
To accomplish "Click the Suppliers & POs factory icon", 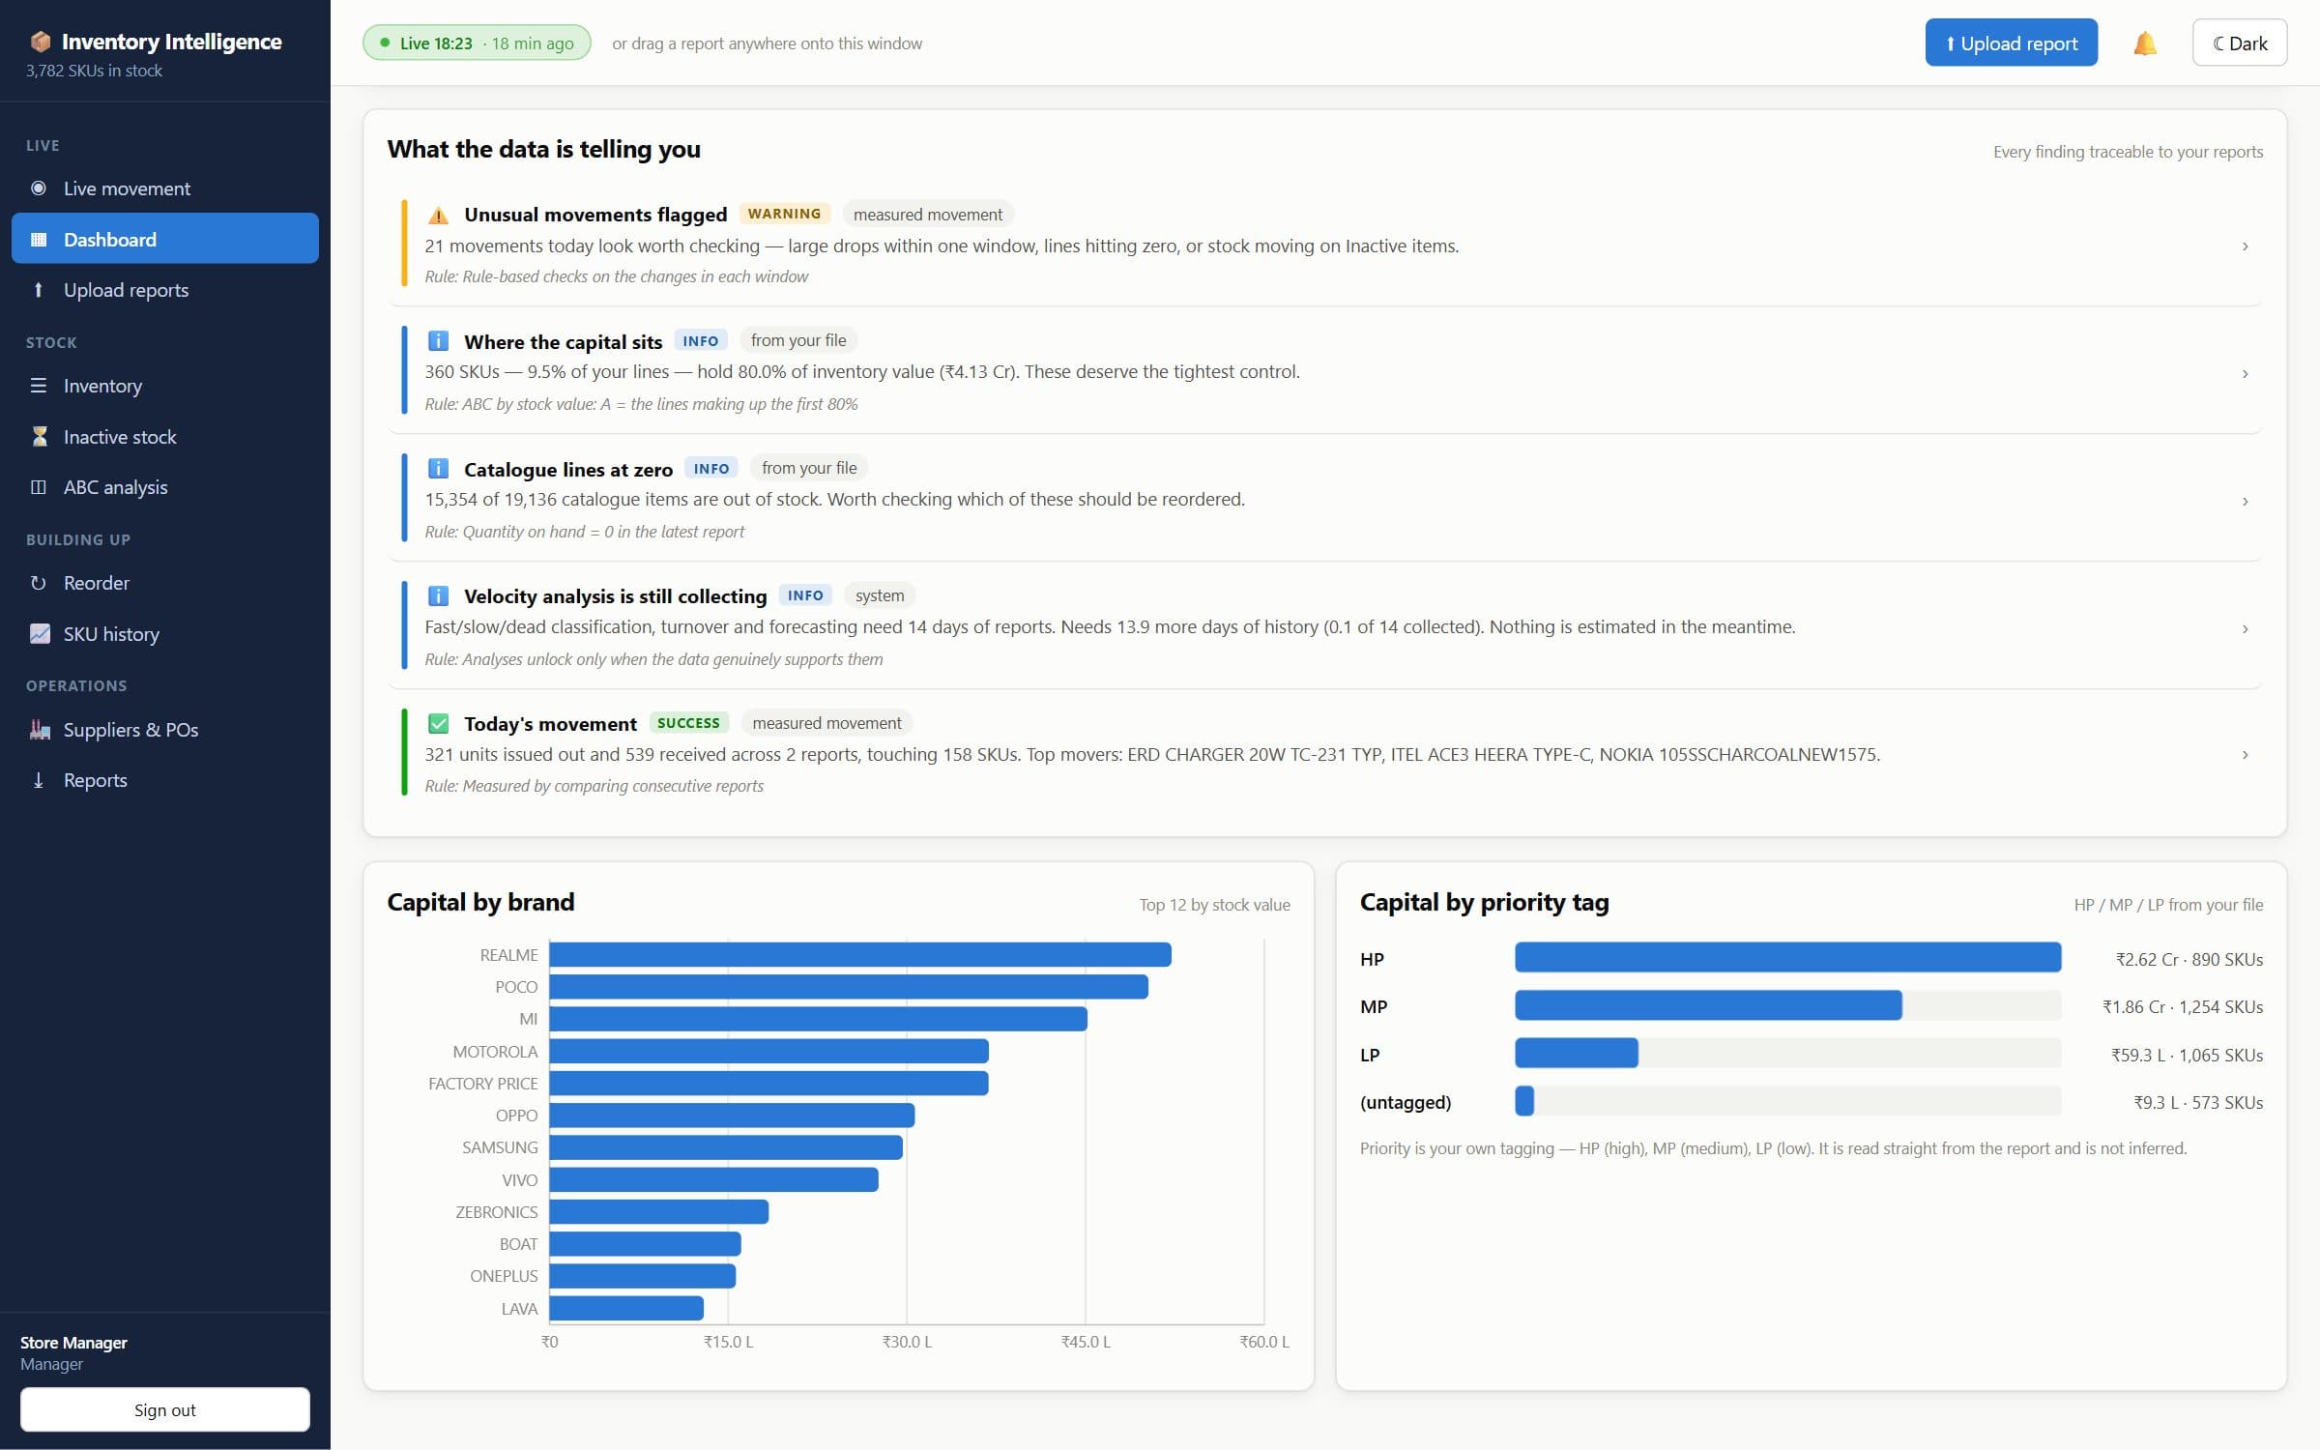I will tap(40, 730).
